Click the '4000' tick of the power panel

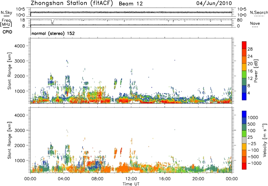point(20,46)
